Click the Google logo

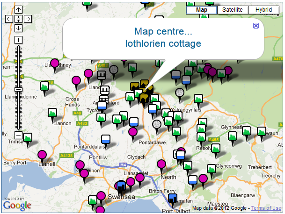point(17,203)
